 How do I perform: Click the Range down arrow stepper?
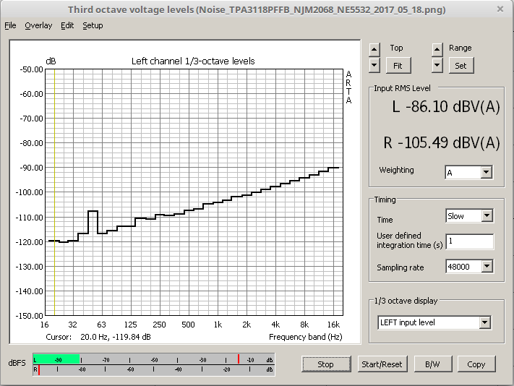click(x=437, y=65)
